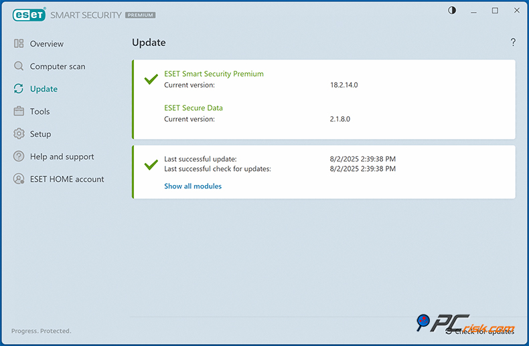Click the Overview dashboard icon
The height and width of the screenshot is (346, 529).
[19, 44]
